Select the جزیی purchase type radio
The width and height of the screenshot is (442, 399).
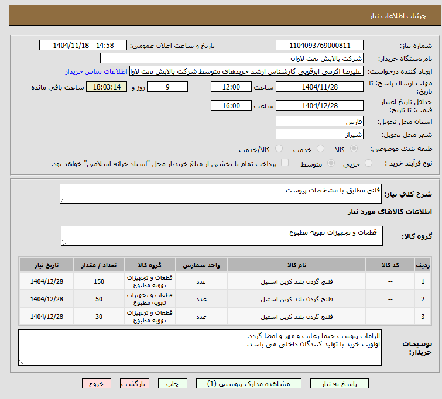coord(368,163)
